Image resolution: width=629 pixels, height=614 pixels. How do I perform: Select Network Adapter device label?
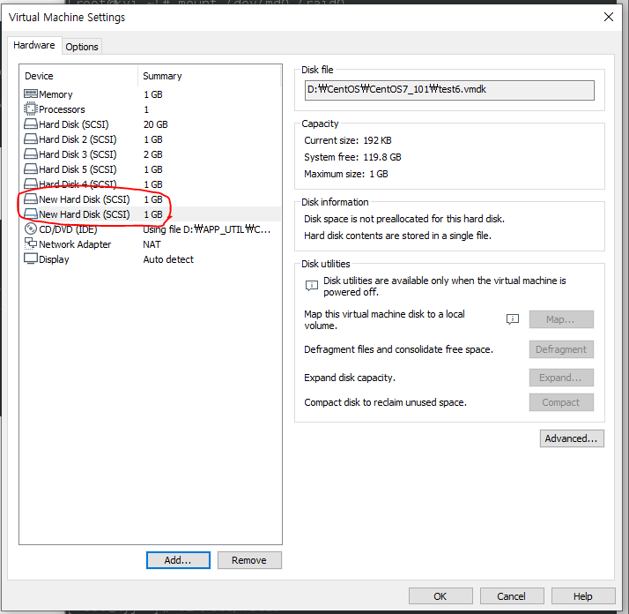point(75,244)
